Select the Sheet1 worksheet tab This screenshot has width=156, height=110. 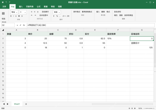pyautogui.click(x=17, y=104)
